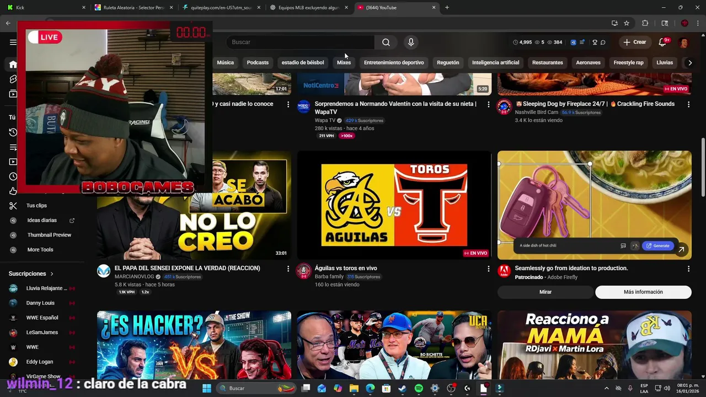Image resolution: width=706 pixels, height=397 pixels.
Task: Open options for Adobe Firefly ad
Action: point(688,269)
